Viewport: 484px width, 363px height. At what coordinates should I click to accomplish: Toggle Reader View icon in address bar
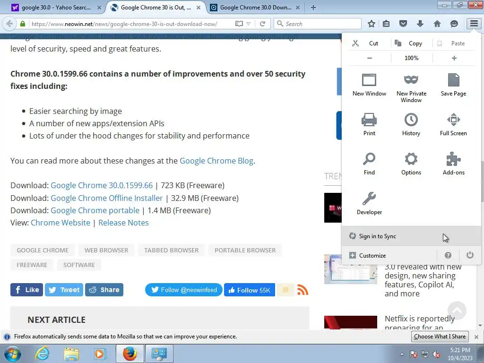click(x=239, y=24)
